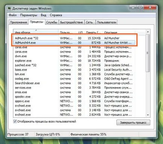Image resolution: width=163 pixels, height=144 pixels.
Task: Click the vertical scrollbar thumb
Action: (x=148, y=53)
